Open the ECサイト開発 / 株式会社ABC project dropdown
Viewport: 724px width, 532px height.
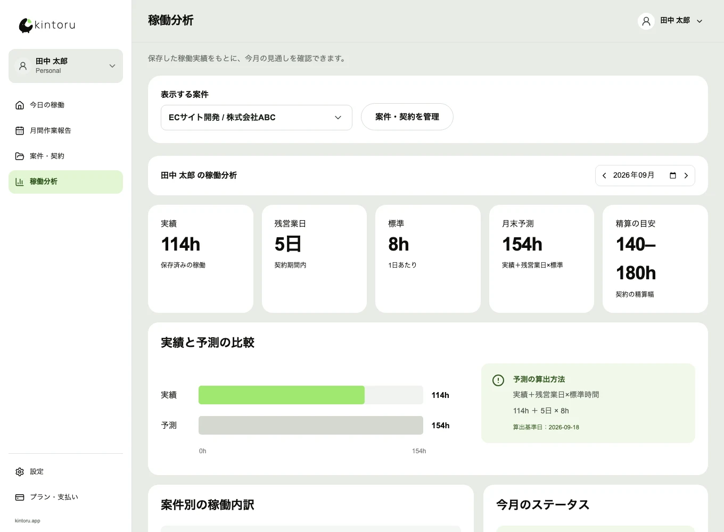tap(257, 118)
